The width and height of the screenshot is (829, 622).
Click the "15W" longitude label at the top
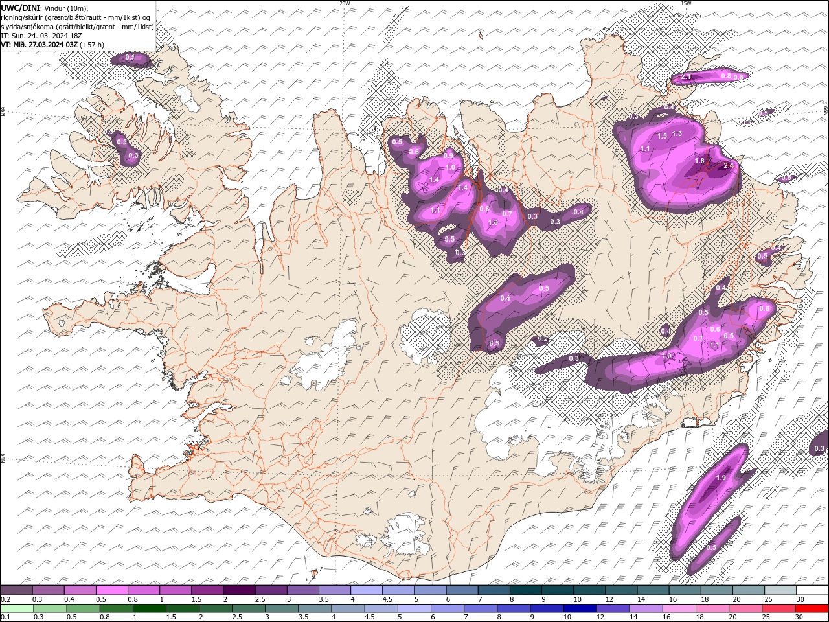(x=686, y=3)
